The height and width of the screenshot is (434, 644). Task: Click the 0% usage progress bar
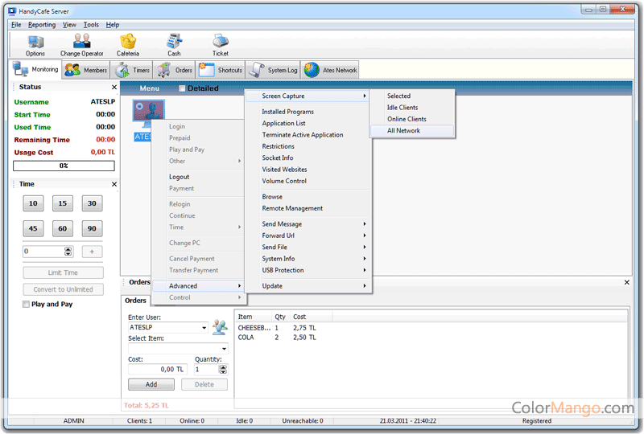click(63, 166)
